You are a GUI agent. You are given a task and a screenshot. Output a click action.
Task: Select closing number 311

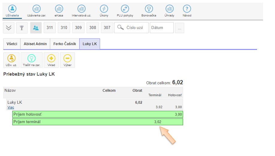[50, 28]
